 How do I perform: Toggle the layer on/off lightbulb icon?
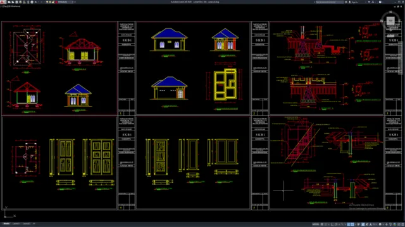coord(47,2)
